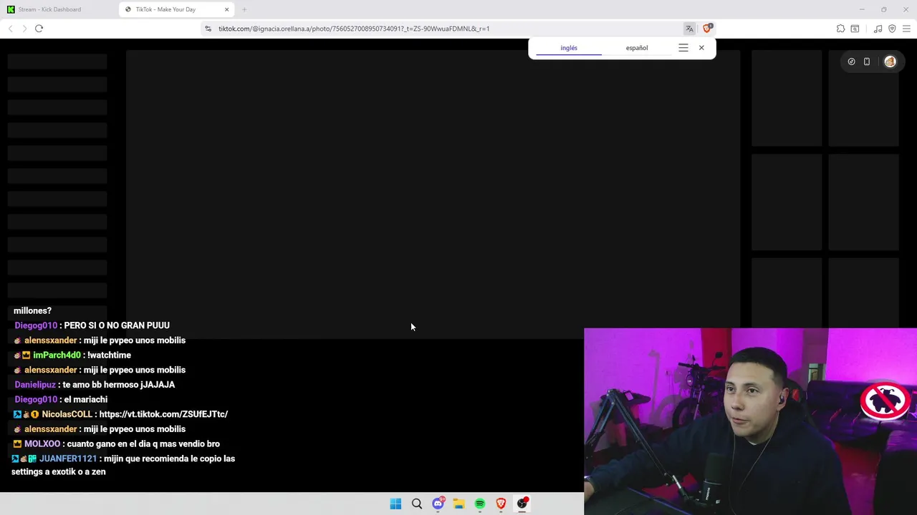917x515 pixels.
Task: Open the translate popup options menu
Action: coord(683,48)
